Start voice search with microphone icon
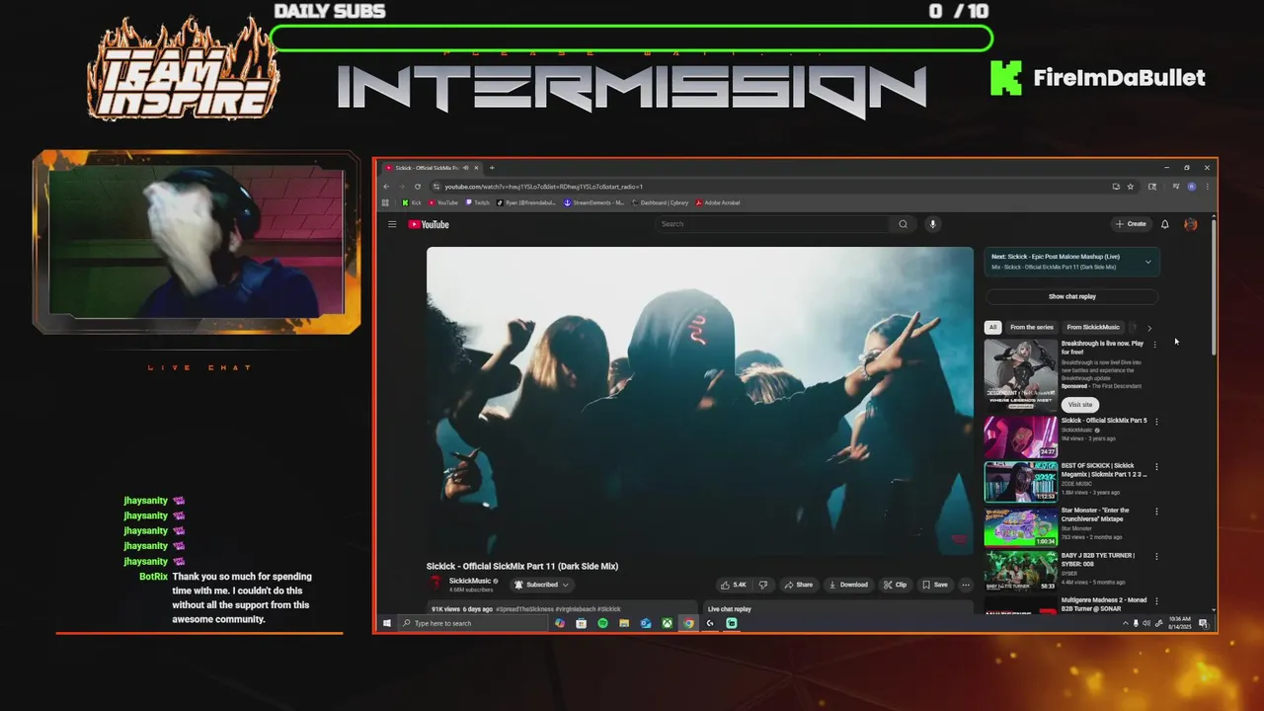 click(932, 224)
